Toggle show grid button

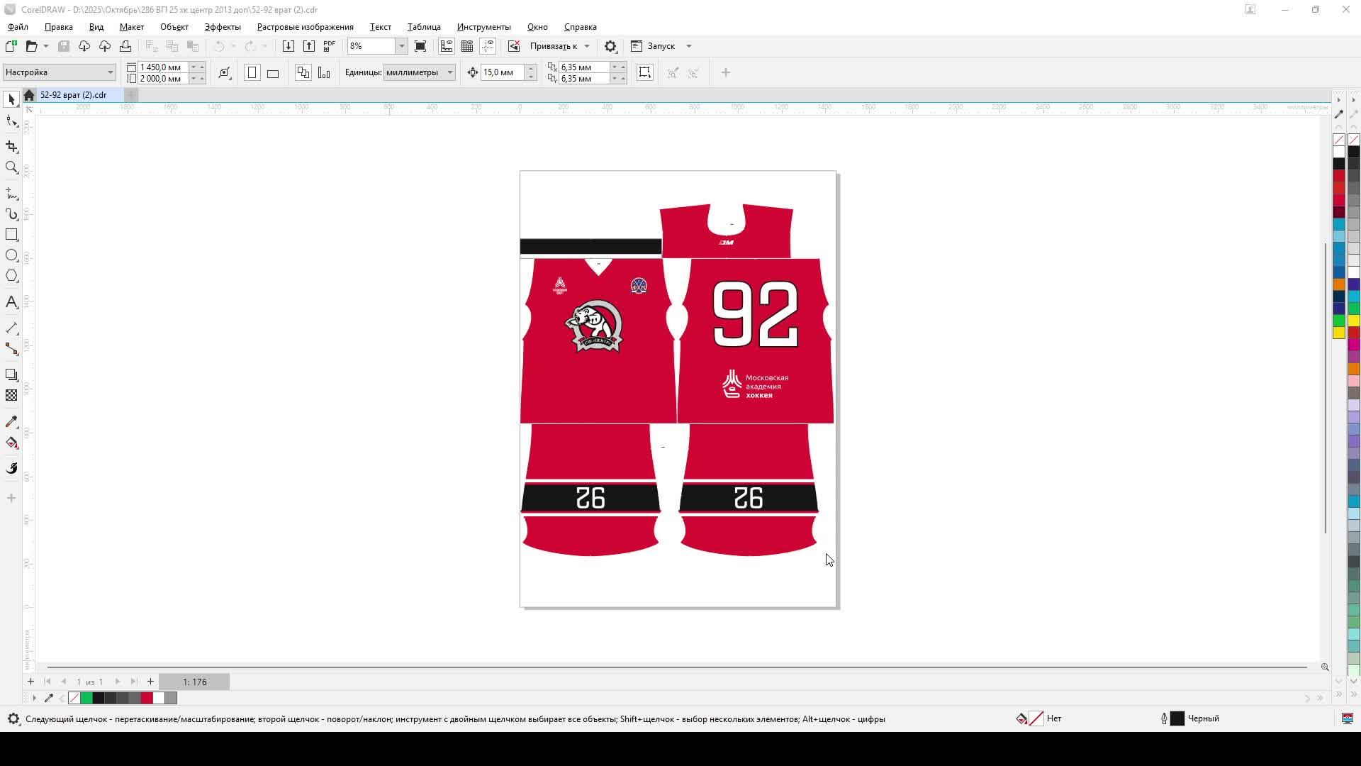coord(467,46)
